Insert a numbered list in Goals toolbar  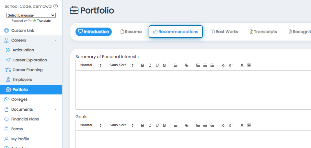click(198, 125)
